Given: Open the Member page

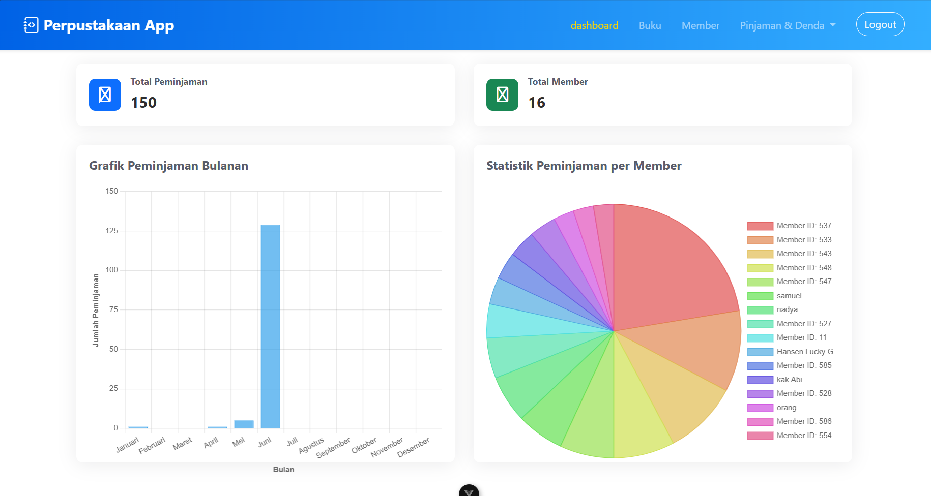Looking at the screenshot, I should click(x=700, y=25).
